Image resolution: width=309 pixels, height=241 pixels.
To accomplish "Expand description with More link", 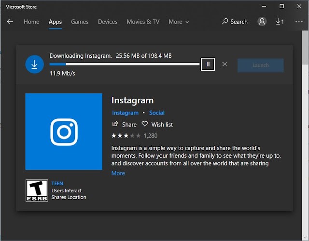I will pyautogui.click(x=118, y=173).
